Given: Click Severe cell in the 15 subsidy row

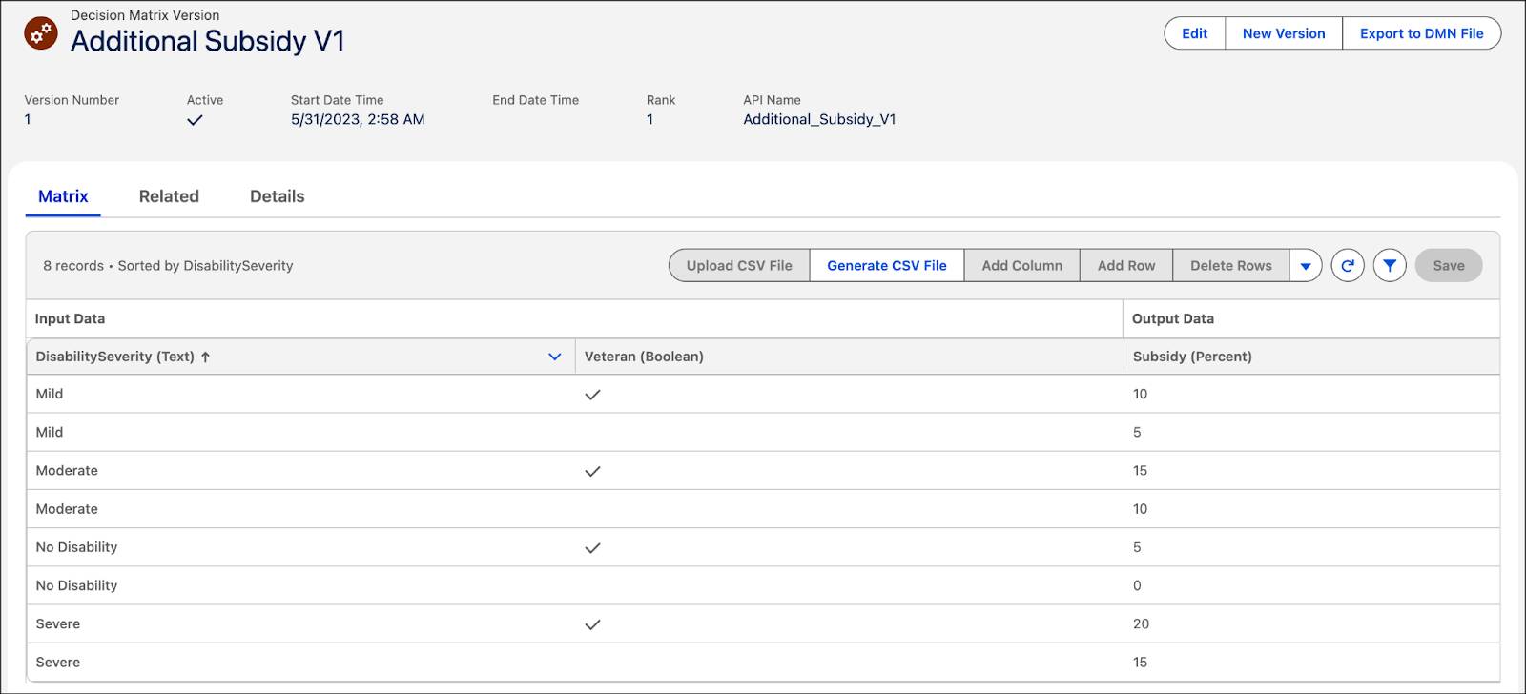Looking at the screenshot, I should point(300,663).
